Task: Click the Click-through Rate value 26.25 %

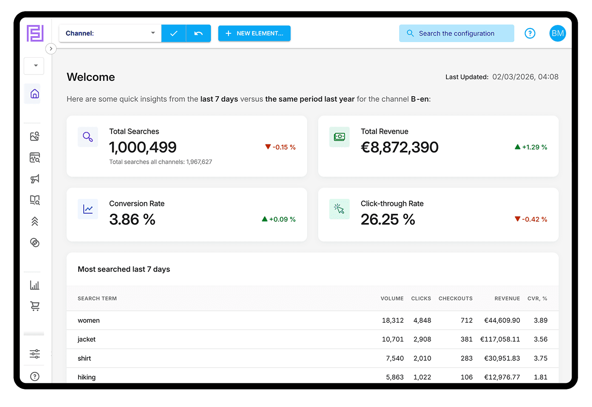Action: click(388, 219)
